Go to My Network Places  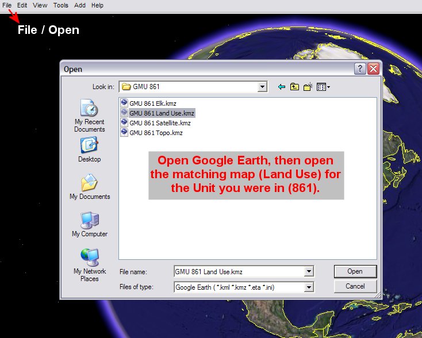pyautogui.click(x=90, y=265)
